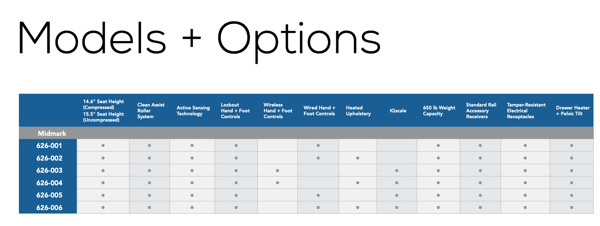The image size is (600, 226).
Task: Click the 626-003 model row label
Action: click(x=49, y=171)
